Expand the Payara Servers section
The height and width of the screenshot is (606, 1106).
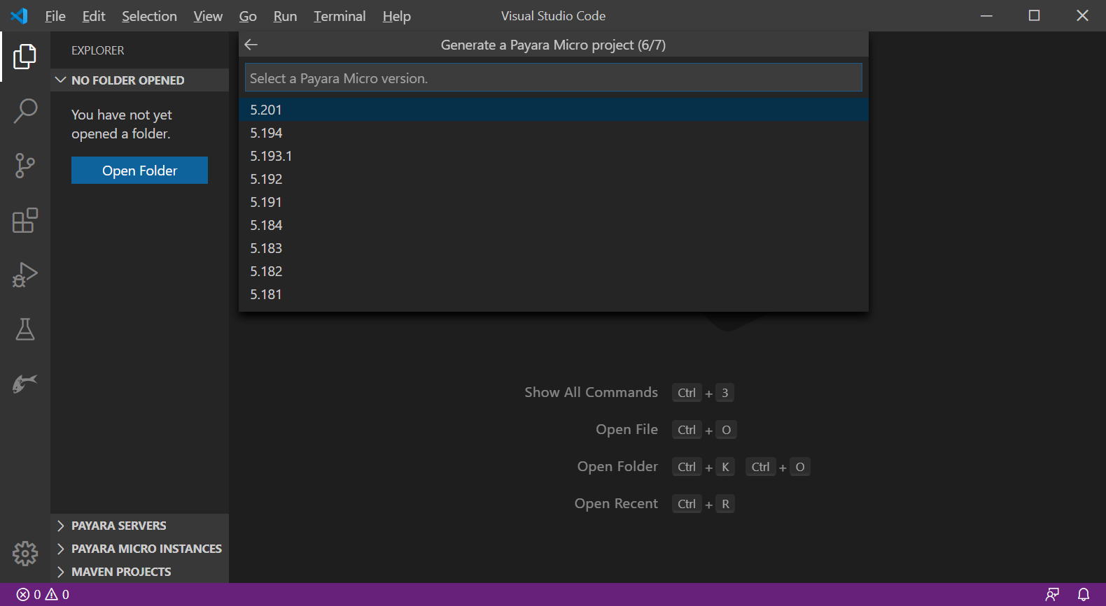[x=140, y=526]
